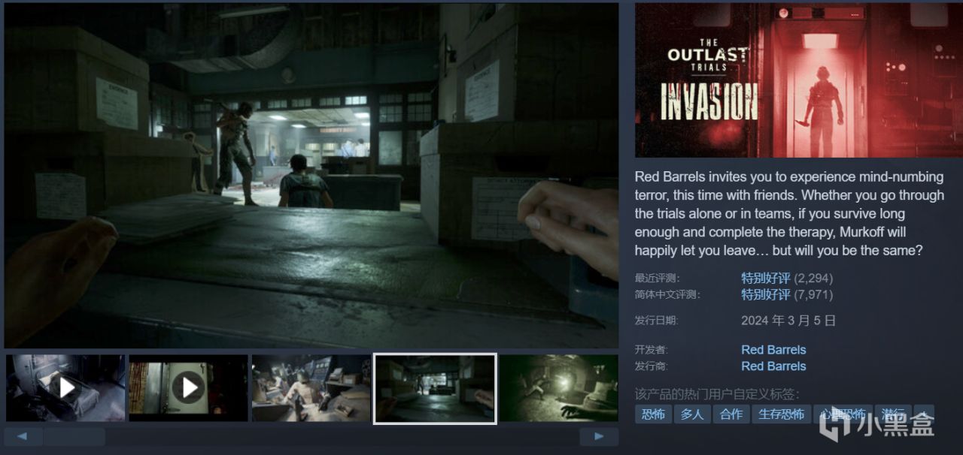Open the 多人 tag
The image size is (963, 455).
(692, 414)
